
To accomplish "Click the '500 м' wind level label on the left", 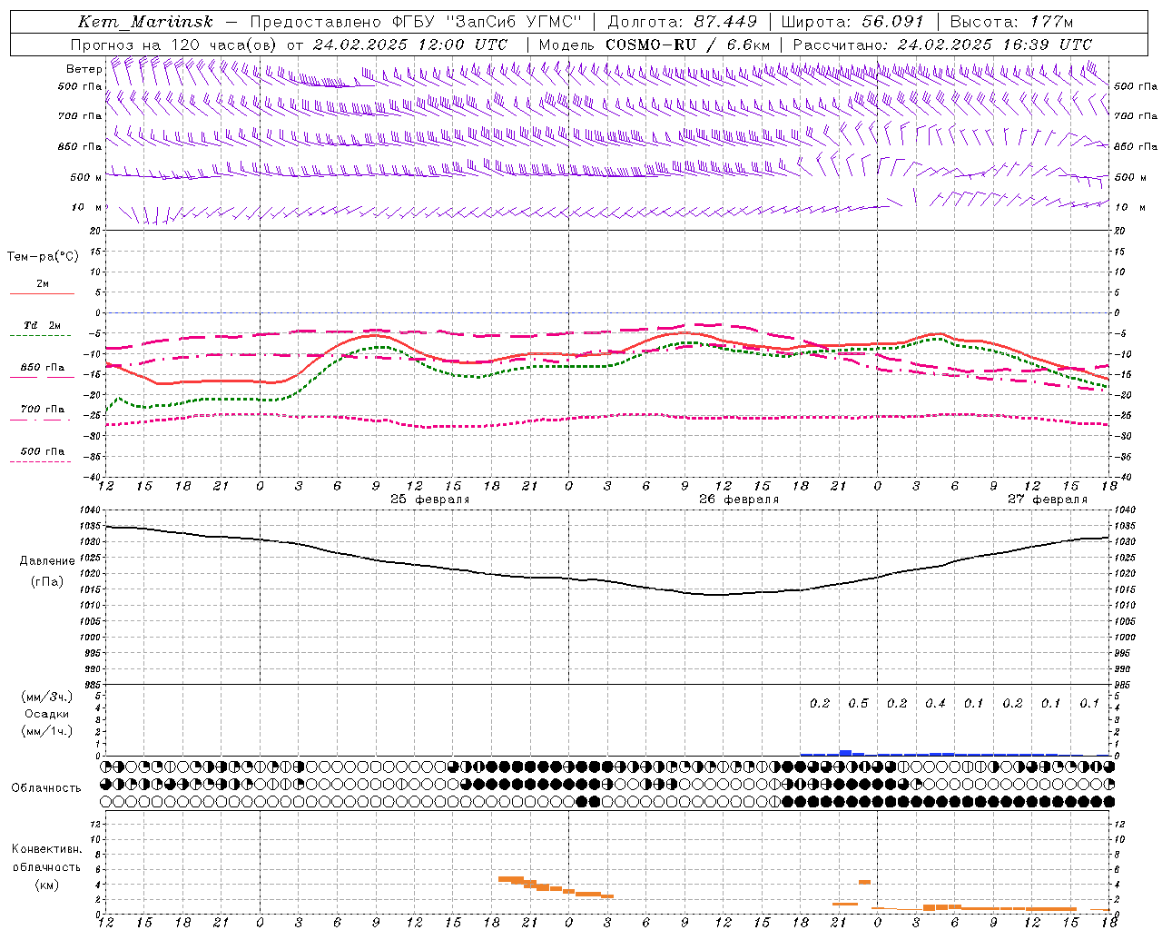I will pyautogui.click(x=86, y=178).
